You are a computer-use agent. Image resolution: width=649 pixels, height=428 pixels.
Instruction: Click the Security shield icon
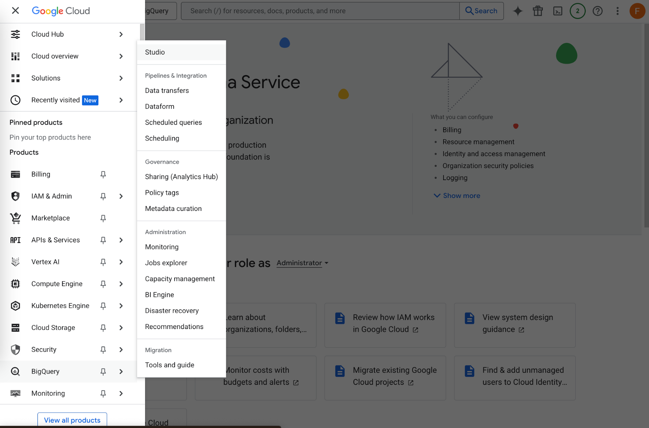click(x=15, y=349)
